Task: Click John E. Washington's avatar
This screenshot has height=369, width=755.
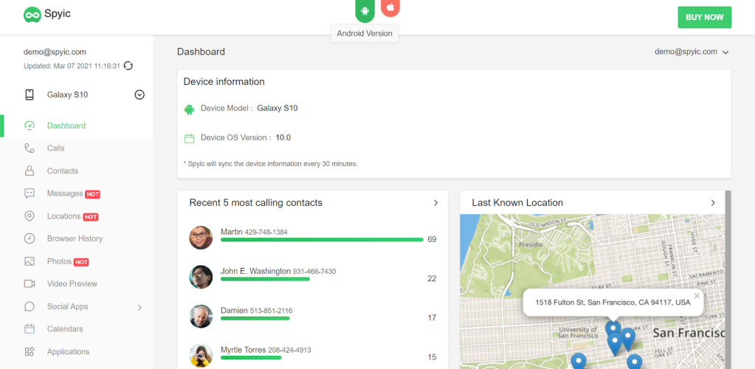Action: pyautogui.click(x=201, y=277)
